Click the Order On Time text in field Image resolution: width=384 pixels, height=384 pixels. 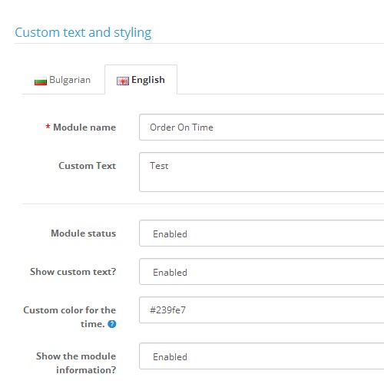[x=181, y=127]
